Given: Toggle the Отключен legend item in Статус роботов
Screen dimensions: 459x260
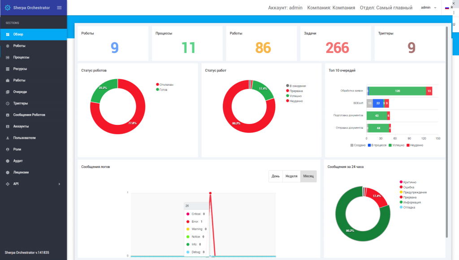Looking at the screenshot, I should (x=165, y=85).
